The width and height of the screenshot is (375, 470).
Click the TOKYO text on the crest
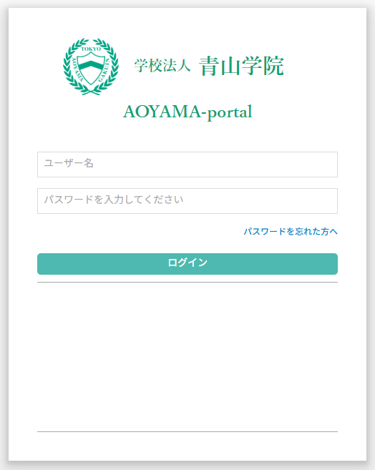pos(91,49)
